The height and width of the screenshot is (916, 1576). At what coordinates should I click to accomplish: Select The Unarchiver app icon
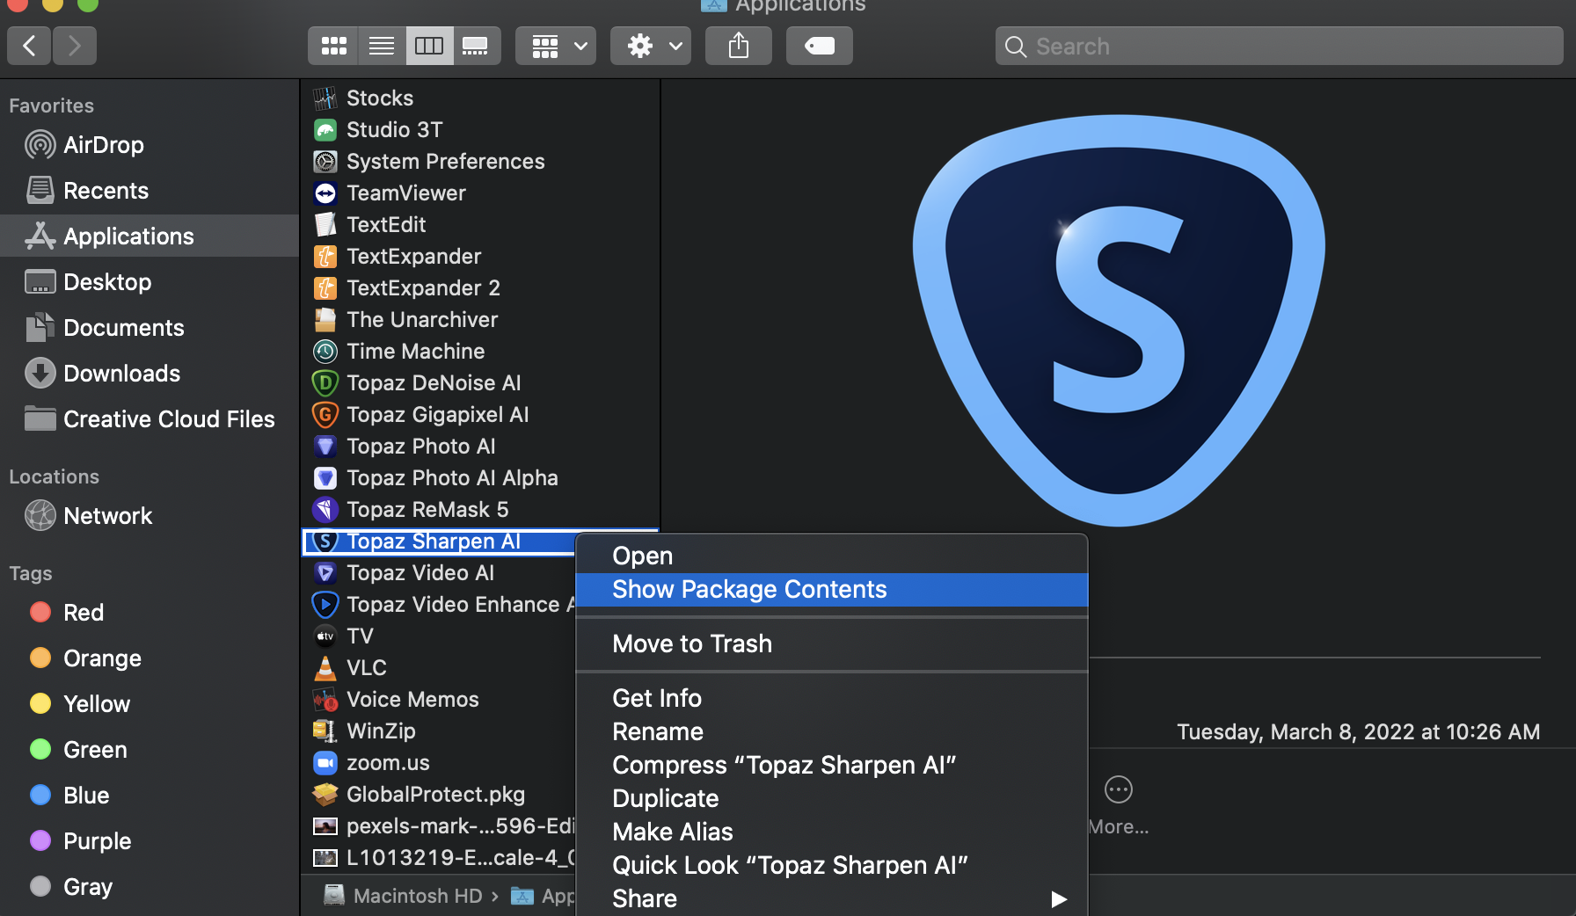click(325, 320)
